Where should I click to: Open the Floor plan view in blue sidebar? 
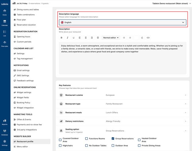[5, 44]
